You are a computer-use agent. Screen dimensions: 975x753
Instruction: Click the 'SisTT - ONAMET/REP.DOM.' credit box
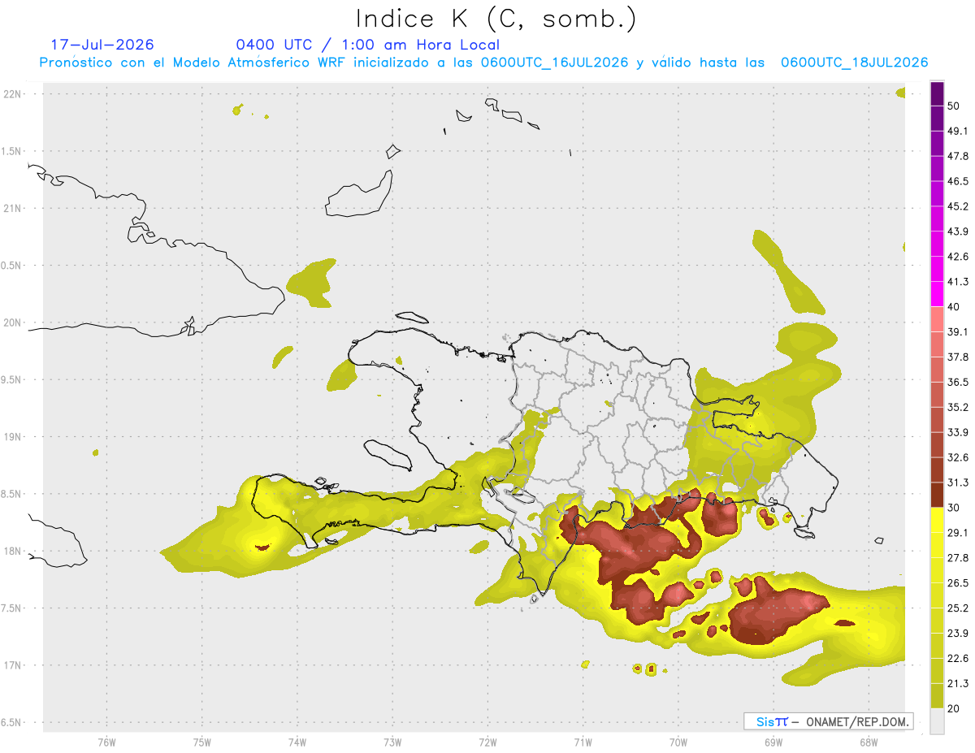828,721
